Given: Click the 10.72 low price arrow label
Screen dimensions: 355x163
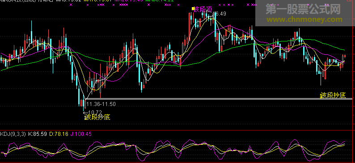Looking at the screenshot, I should [93, 112].
